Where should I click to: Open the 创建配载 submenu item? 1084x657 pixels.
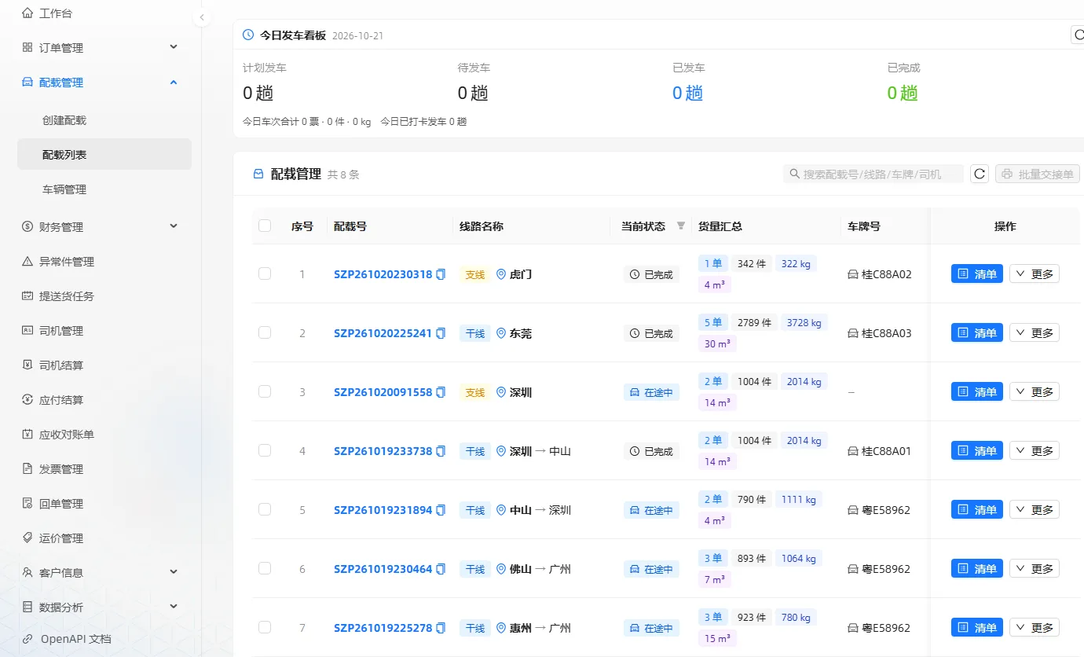coord(104,120)
